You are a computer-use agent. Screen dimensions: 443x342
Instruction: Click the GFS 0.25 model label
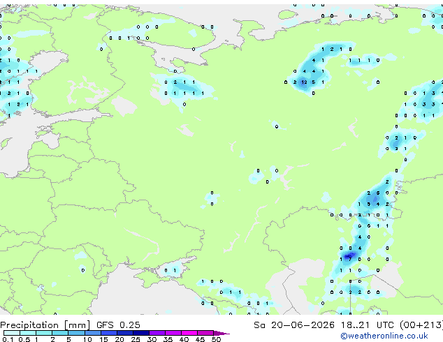click(x=118, y=325)
